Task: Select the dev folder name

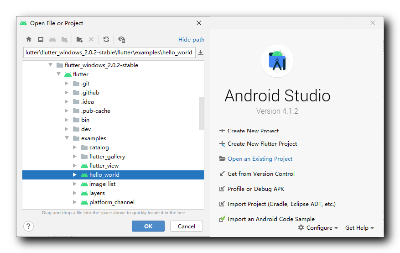Action: click(86, 129)
